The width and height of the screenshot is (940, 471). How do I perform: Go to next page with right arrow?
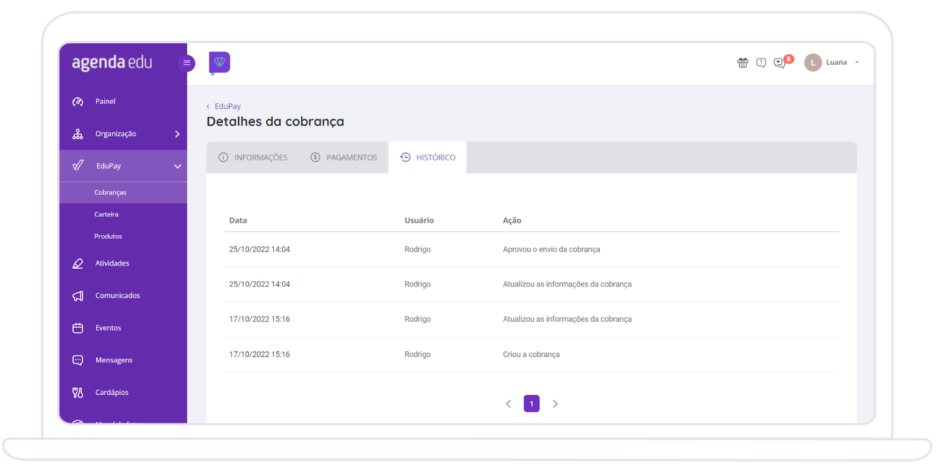[555, 404]
